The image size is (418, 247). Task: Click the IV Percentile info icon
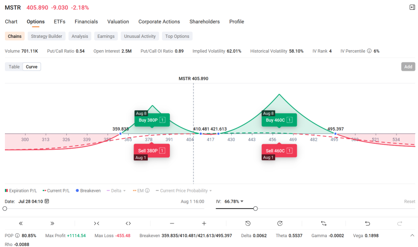pyautogui.click(x=369, y=51)
